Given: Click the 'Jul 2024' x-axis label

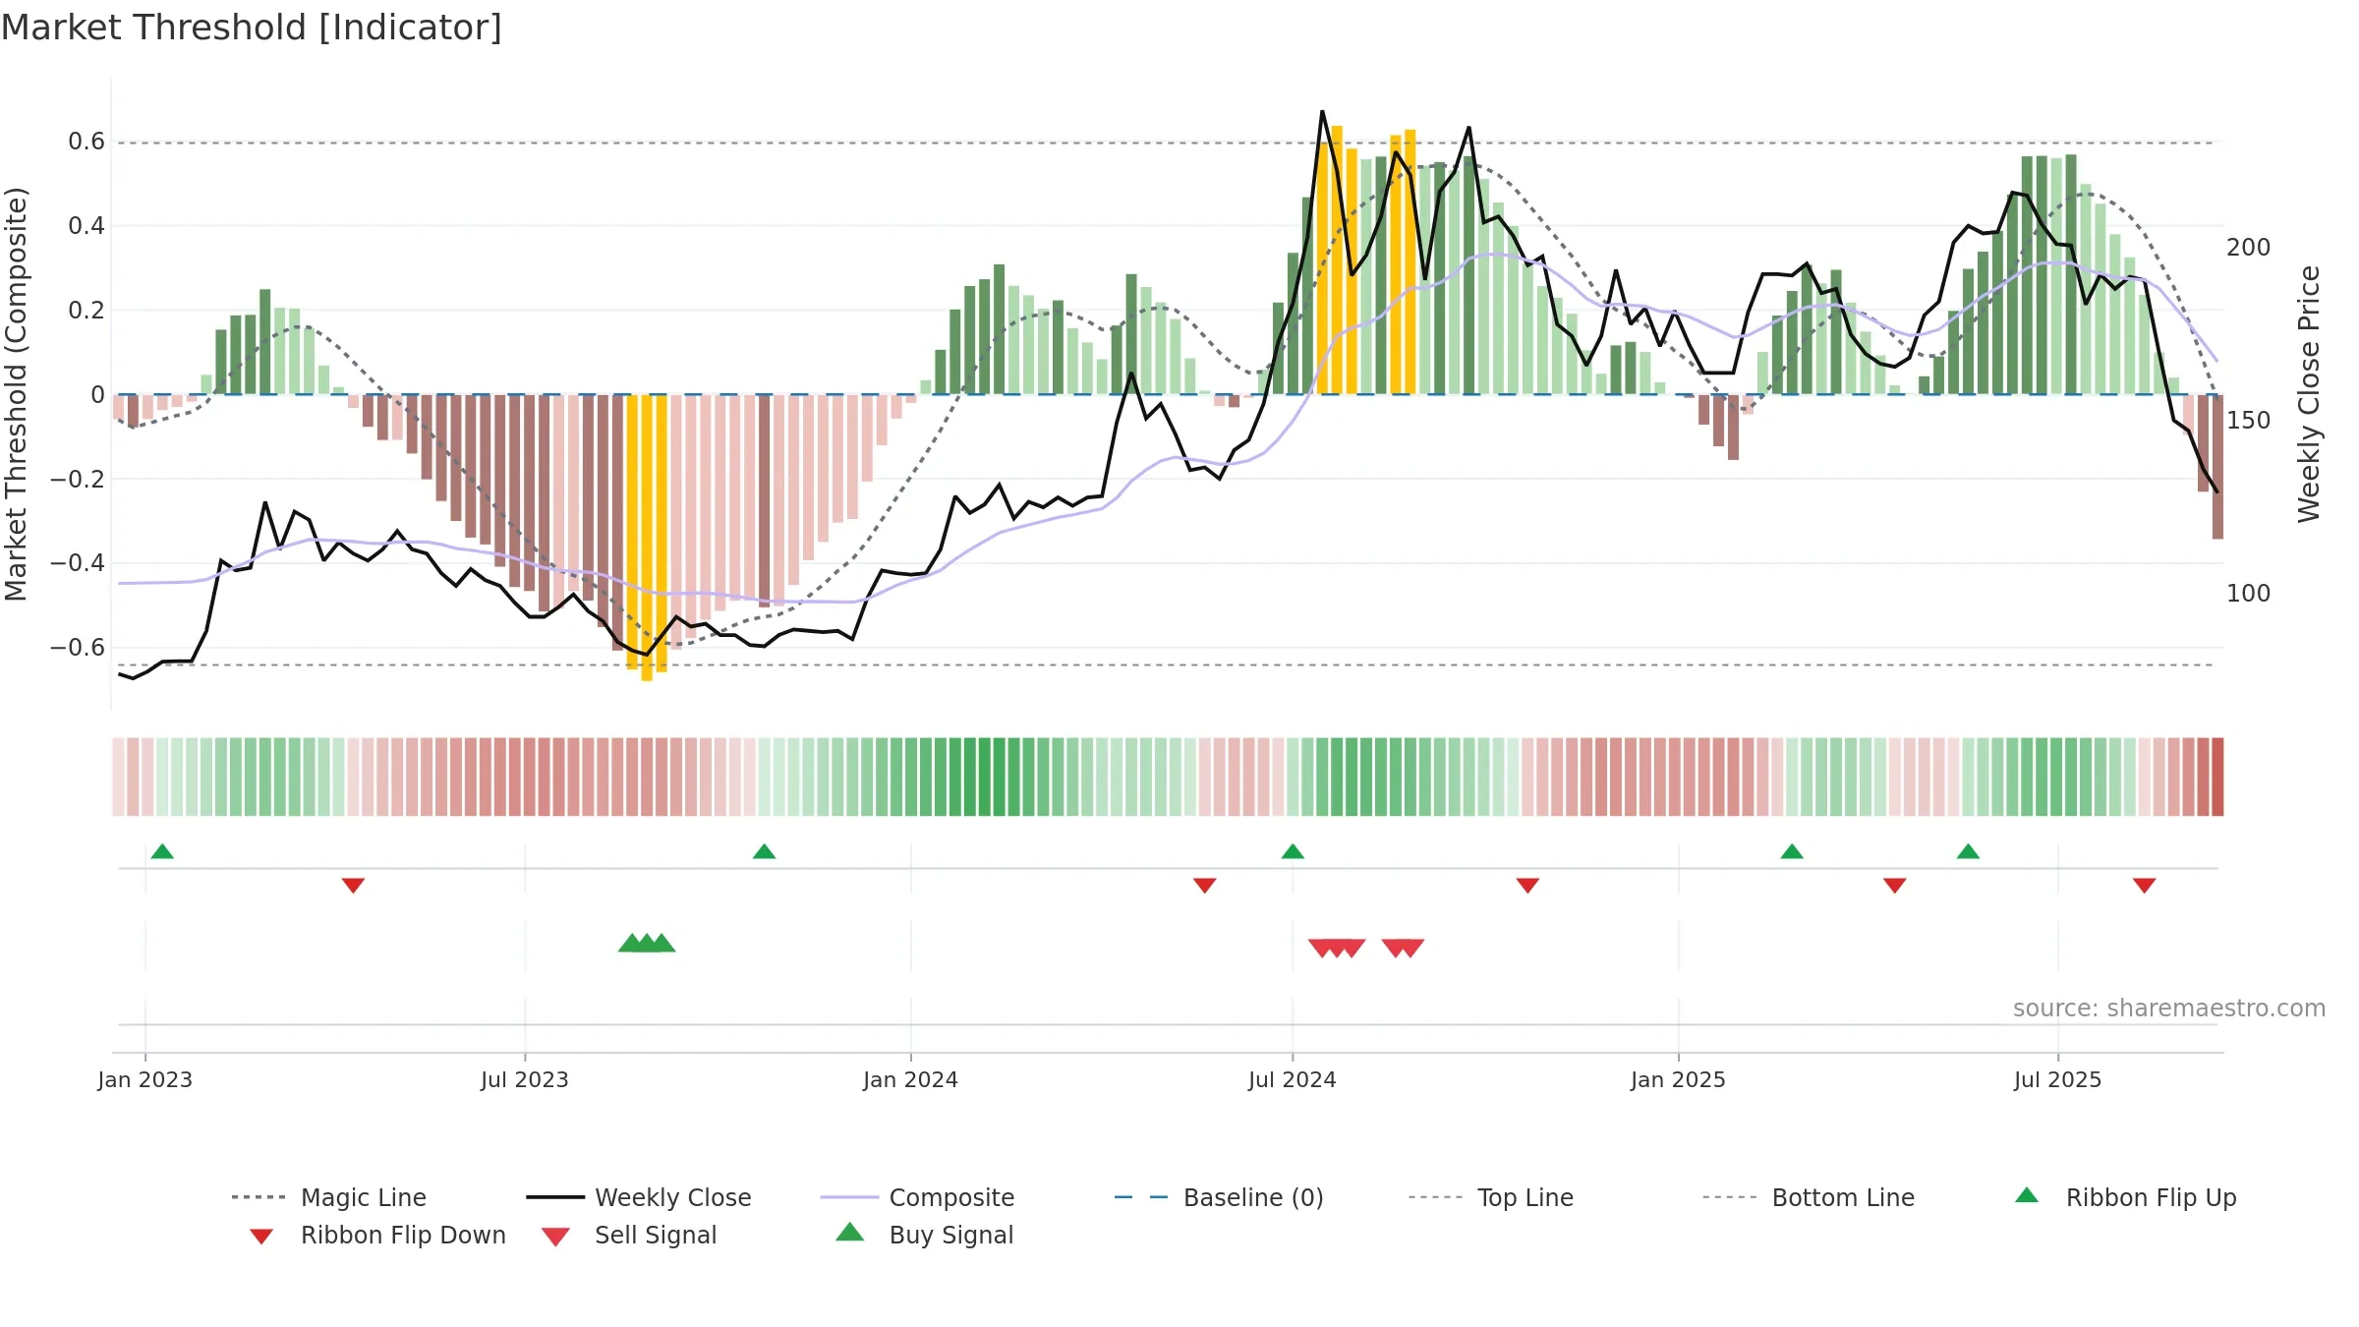Looking at the screenshot, I should pos(1293,1080).
